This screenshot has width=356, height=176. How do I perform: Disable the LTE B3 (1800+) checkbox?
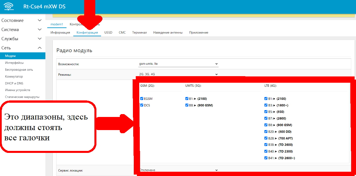coord(266,105)
